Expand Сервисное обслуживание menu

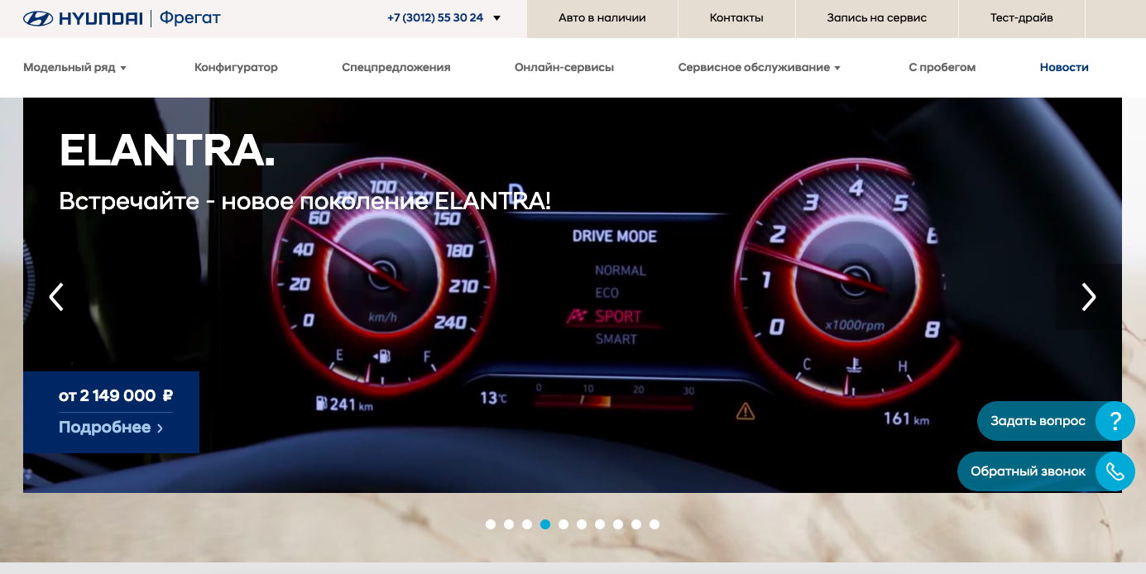tap(759, 68)
